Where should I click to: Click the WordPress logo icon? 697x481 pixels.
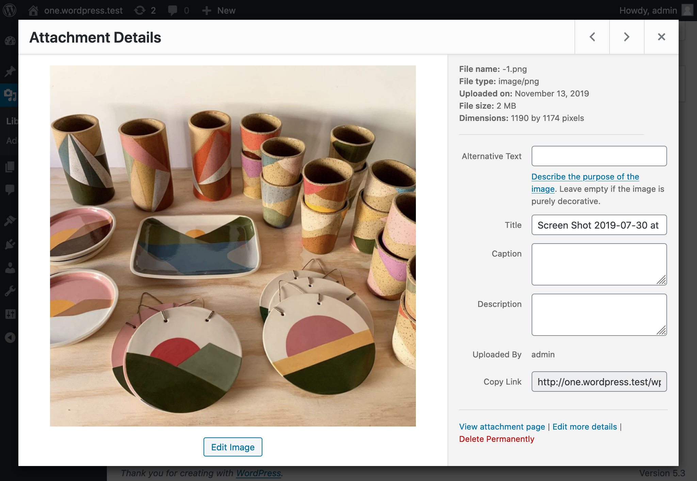(x=10, y=10)
